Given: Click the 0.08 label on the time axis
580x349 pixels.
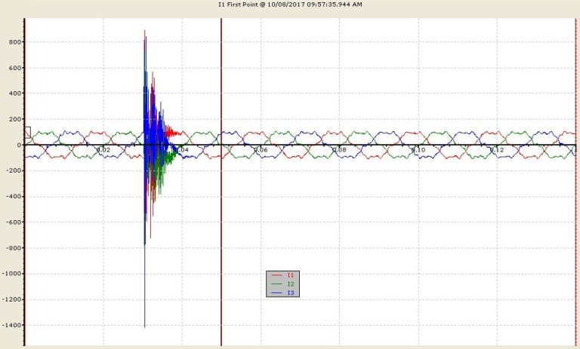Looking at the screenshot, I should pos(339,150).
